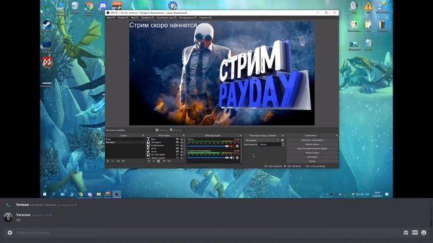
Task: Click Начать запись button
Action: coord(312,144)
